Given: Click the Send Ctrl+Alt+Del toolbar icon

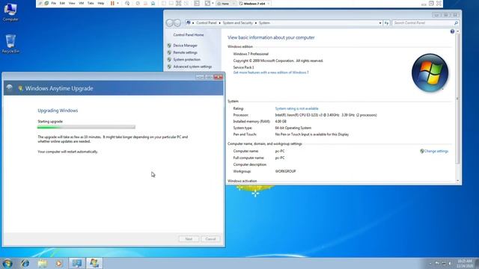Looking at the screenshot, I should click(x=127, y=3).
